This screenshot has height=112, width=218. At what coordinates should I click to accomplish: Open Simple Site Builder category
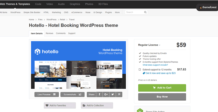click(32, 12)
